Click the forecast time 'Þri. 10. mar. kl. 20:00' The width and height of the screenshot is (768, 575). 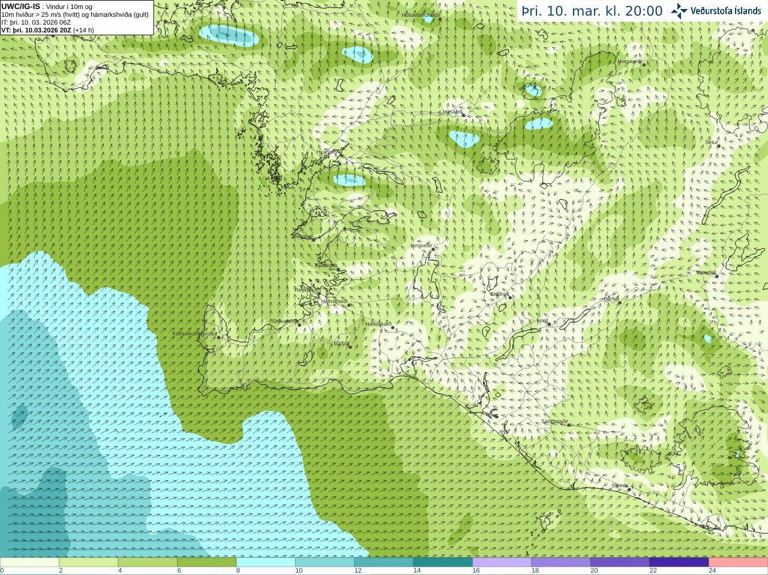point(592,11)
